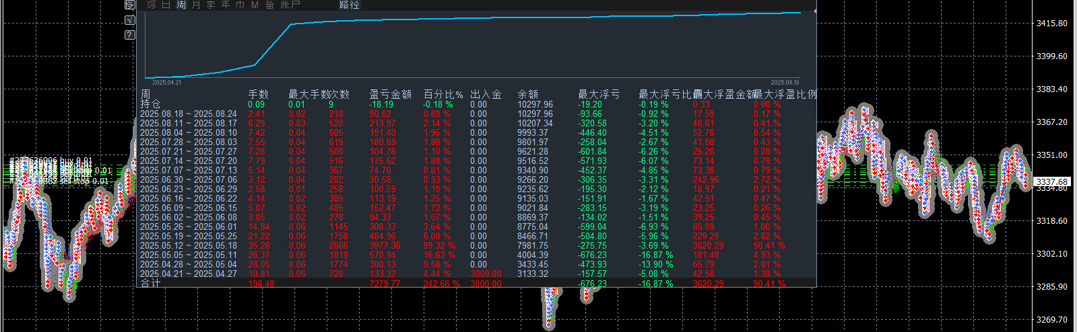Screen dimensions: 1077x332
Task: Click percentage value 99.32 %
Action: 438,245
